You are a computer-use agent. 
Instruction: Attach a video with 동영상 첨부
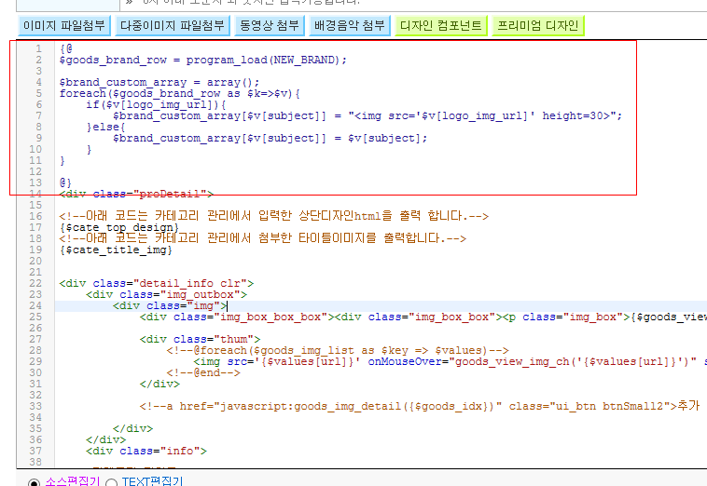click(270, 26)
